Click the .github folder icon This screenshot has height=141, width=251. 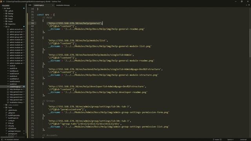click(6, 11)
